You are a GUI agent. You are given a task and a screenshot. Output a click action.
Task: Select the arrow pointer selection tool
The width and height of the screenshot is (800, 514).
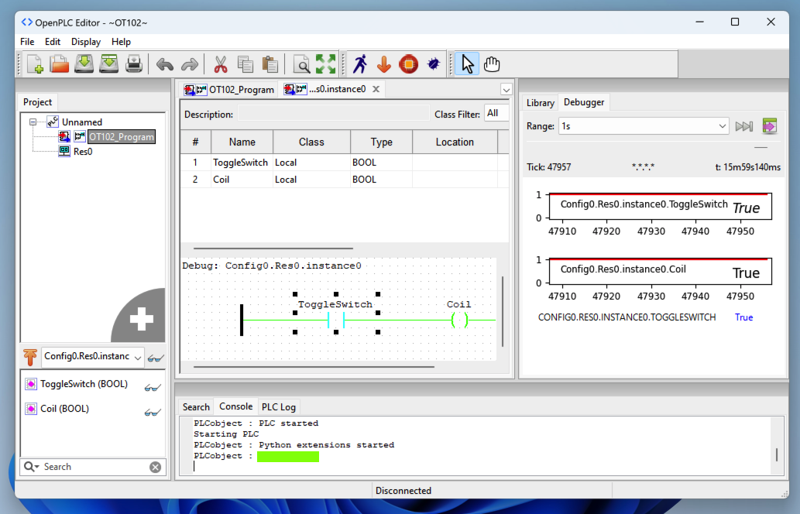(467, 64)
